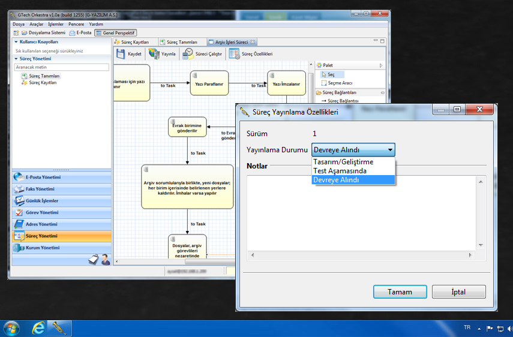Open the Yayınlama Durumu dropdown
This screenshot has height=337, width=513.
click(x=353, y=150)
